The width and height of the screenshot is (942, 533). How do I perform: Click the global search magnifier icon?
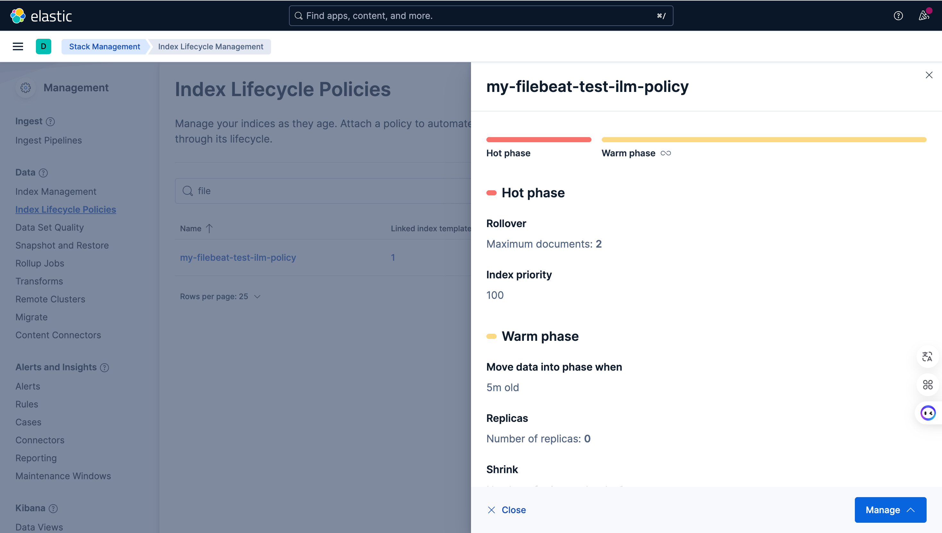(x=299, y=16)
